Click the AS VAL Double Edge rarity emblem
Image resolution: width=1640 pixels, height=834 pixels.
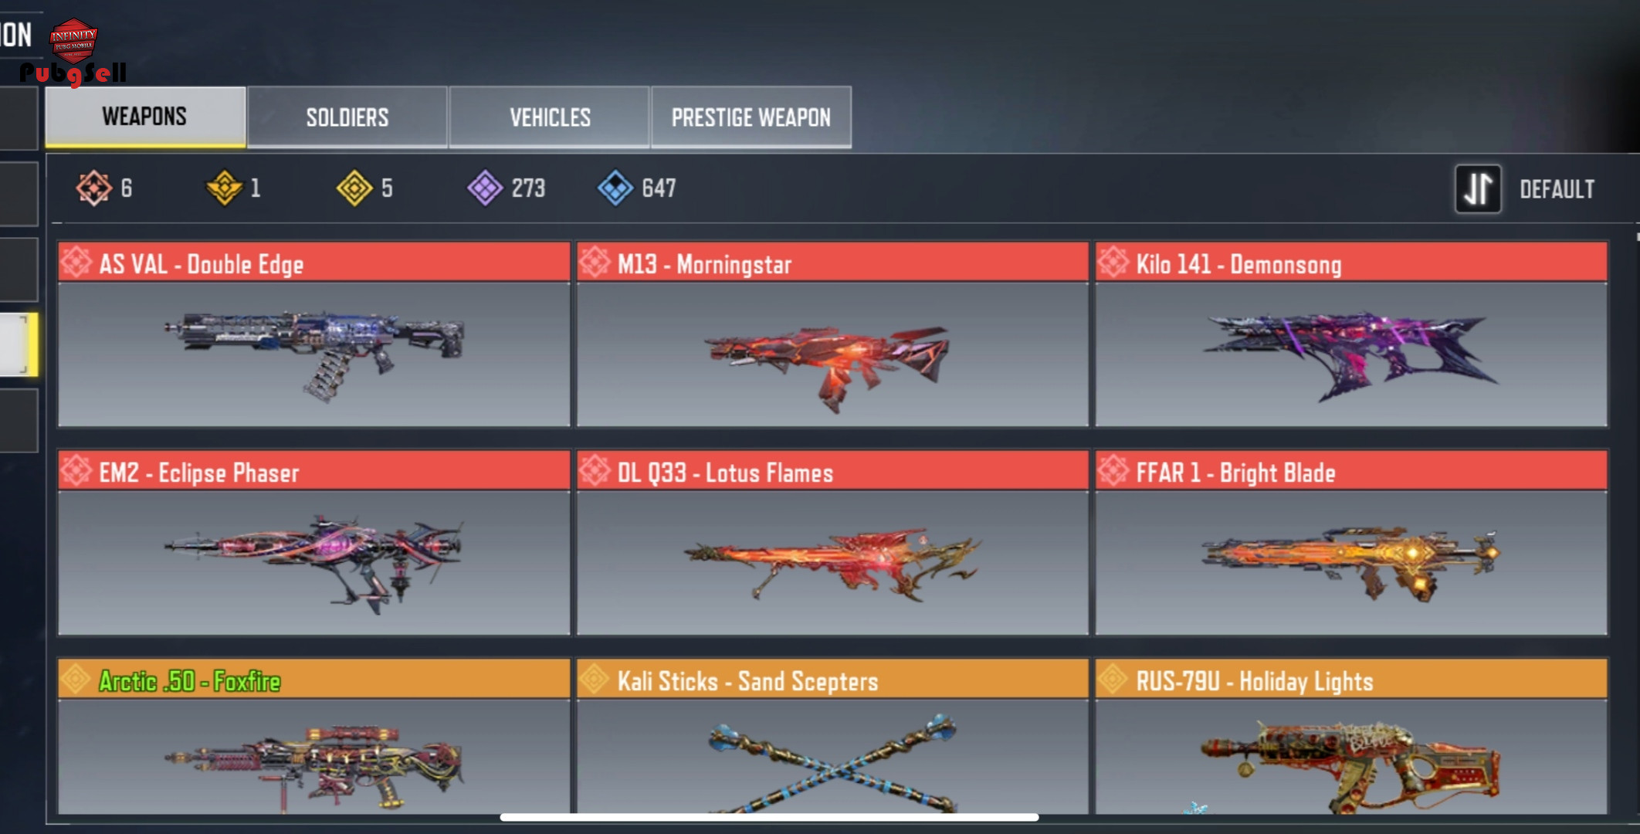click(x=76, y=262)
